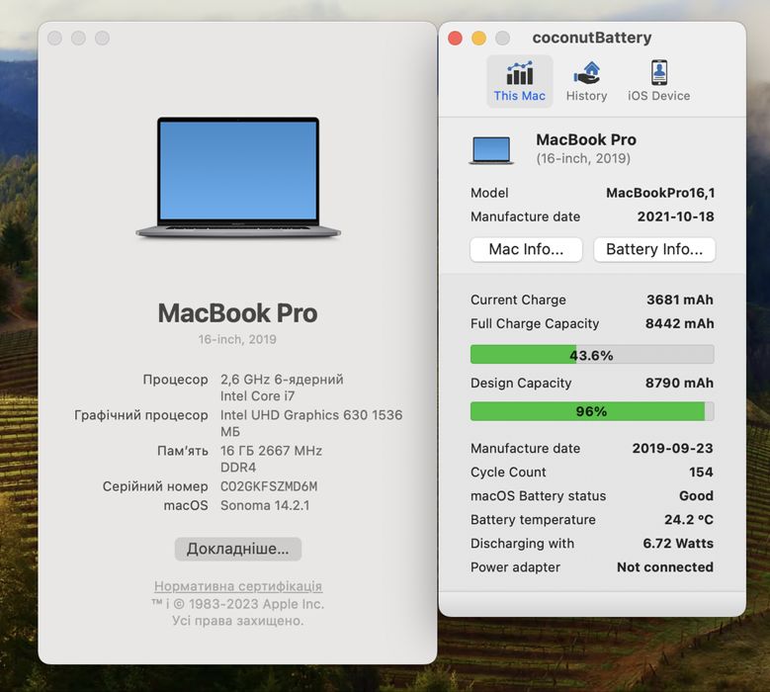
Task: Click the 2,6 GHz 6-ядерний processor value
Action: coord(282,380)
